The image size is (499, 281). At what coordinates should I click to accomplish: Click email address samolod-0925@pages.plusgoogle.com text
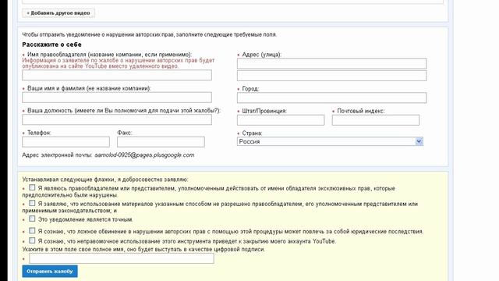[144, 155]
